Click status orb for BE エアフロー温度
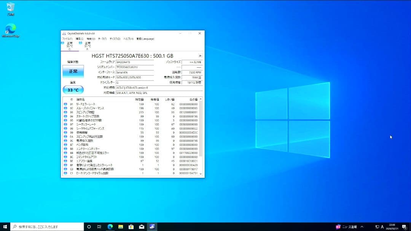 pos(65,161)
